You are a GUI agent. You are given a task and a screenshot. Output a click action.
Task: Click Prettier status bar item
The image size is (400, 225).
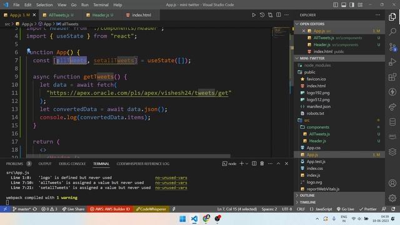367,209
